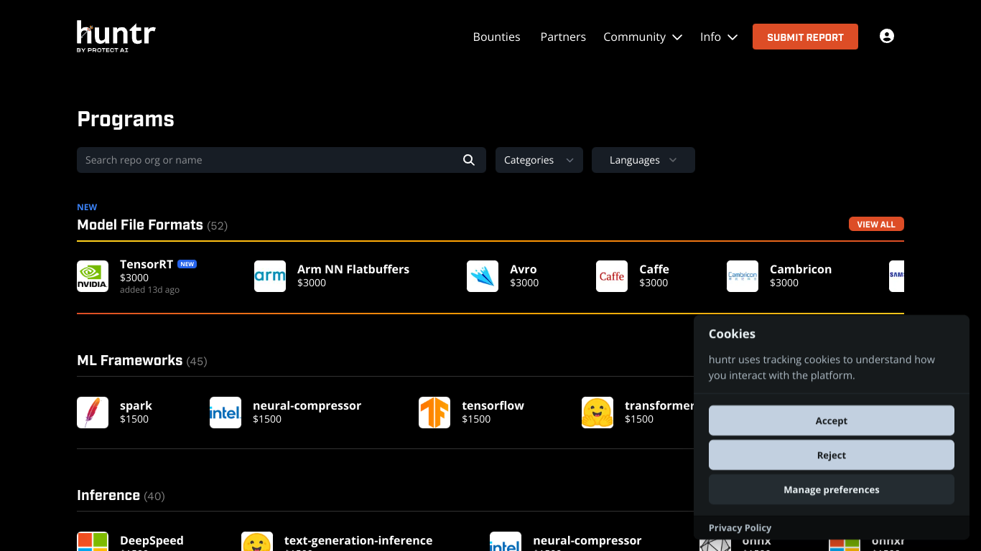The image size is (981, 551).
Task: Accept the tracking cookies
Action: coord(832,420)
